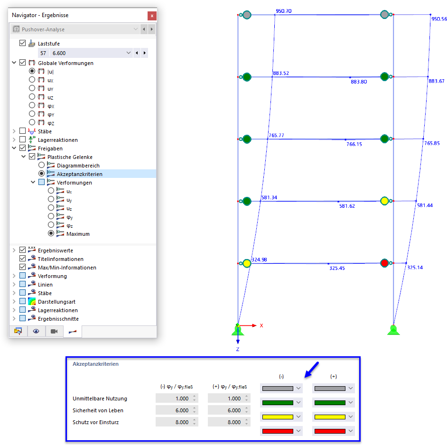Toggle the Titelinformationen checkbox
The image size is (447, 445).
(x=22, y=259)
